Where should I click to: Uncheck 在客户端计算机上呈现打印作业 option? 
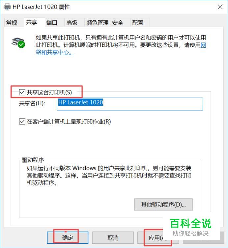(22, 122)
